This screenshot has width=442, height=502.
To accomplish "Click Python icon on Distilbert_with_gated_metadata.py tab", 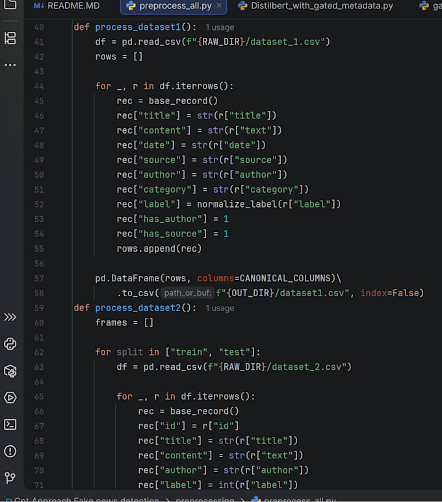I will click(x=242, y=6).
